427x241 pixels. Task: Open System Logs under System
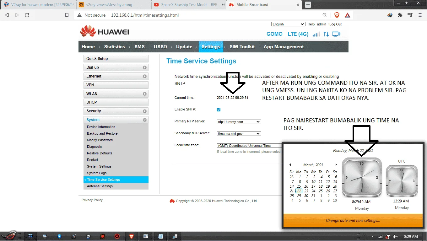[x=97, y=173]
